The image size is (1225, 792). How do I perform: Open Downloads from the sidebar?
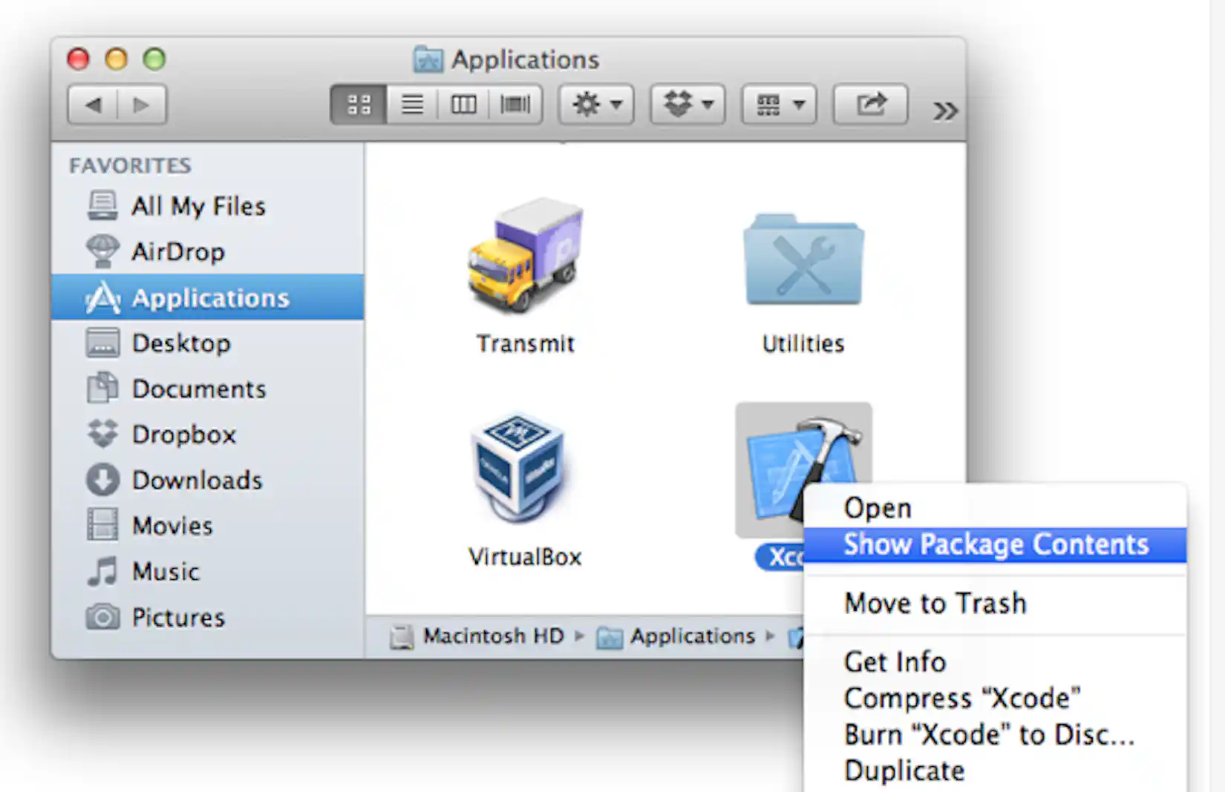(x=208, y=480)
